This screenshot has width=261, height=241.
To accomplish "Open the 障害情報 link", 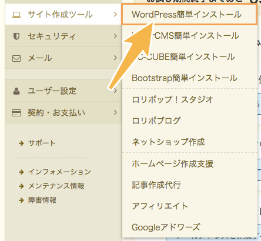I will [42, 200].
